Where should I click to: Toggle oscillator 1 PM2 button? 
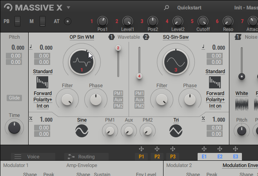(118, 106)
